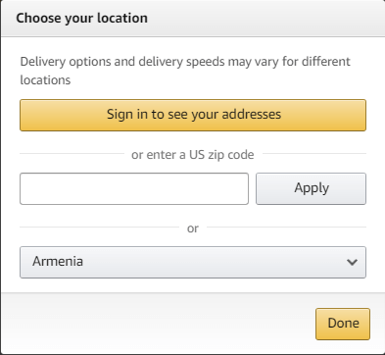Click Sign in to see your addresses

click(193, 115)
